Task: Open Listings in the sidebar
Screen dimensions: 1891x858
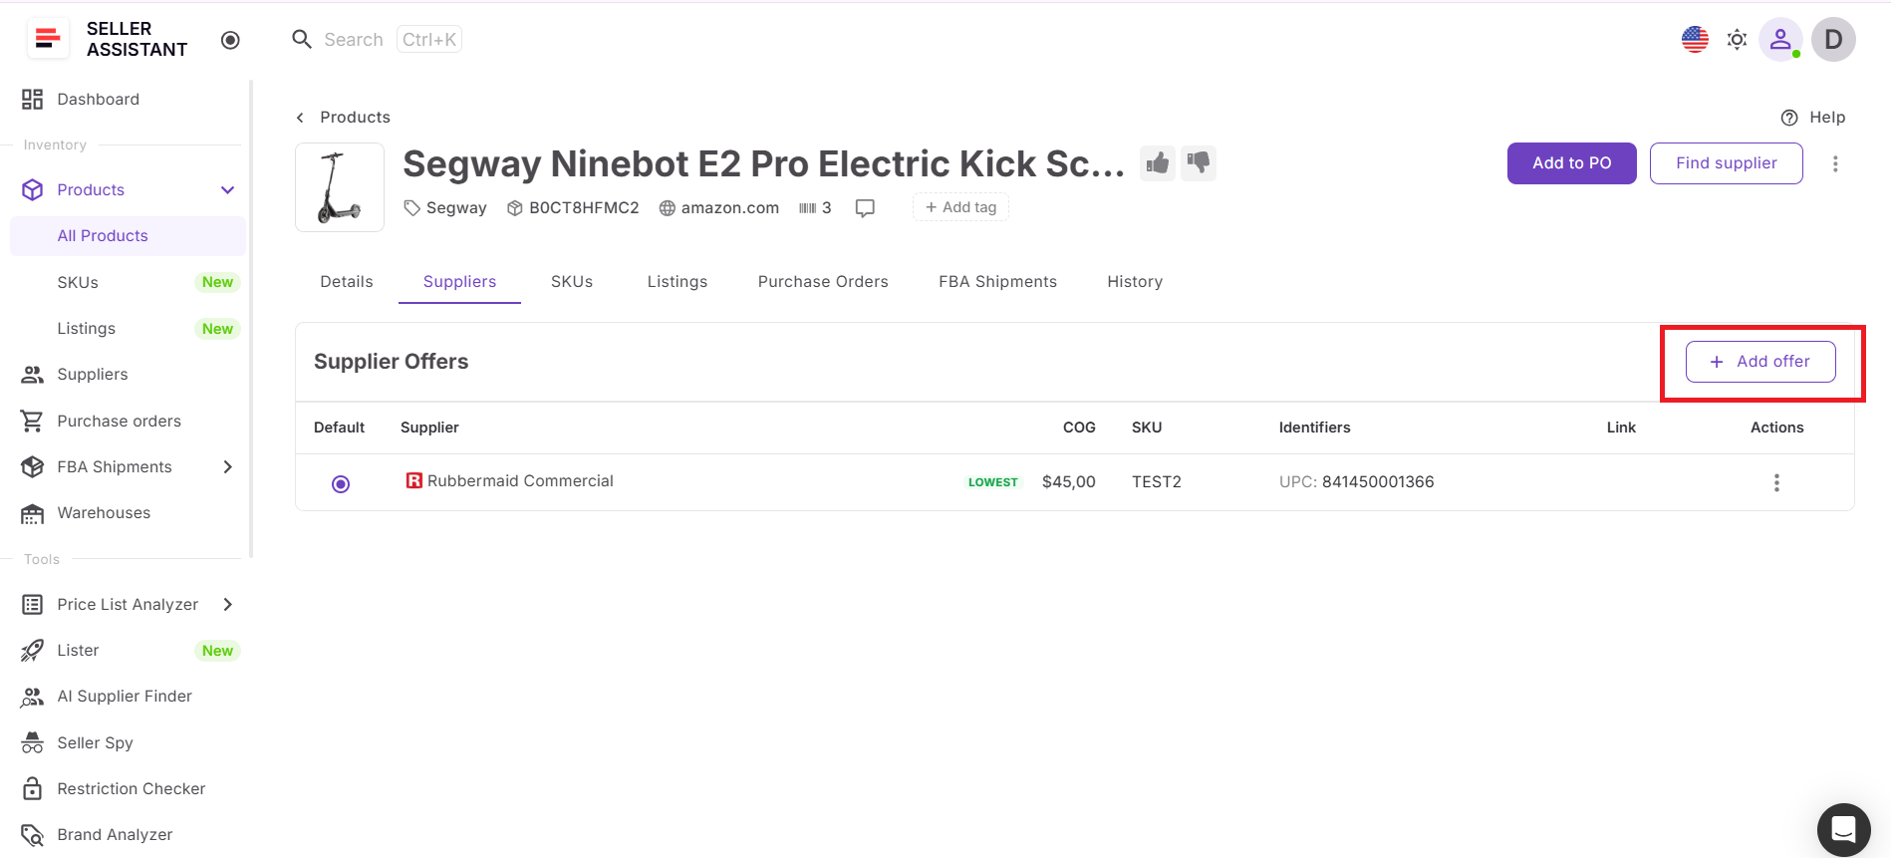Action: pos(87,329)
